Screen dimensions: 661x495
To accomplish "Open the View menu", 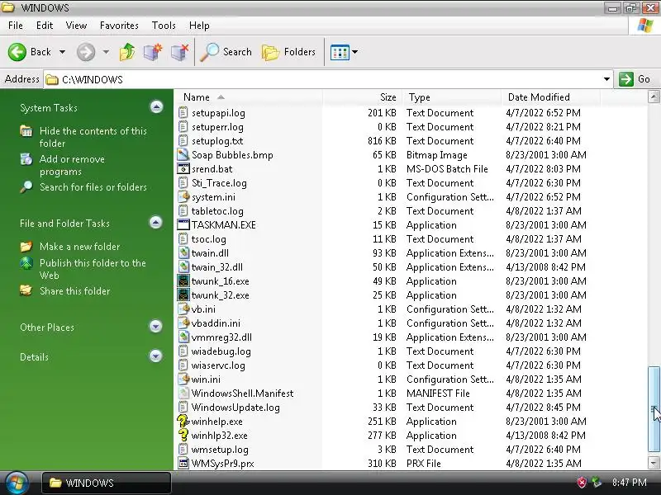I will click(76, 26).
